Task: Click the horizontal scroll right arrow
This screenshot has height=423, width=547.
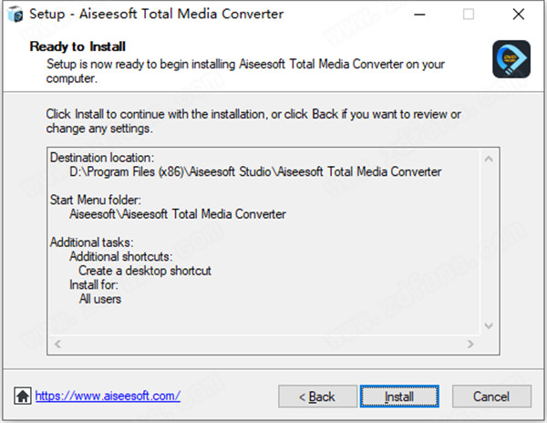Action: [470, 344]
